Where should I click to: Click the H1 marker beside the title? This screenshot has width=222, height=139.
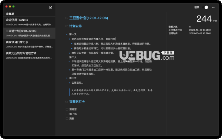[66, 18]
